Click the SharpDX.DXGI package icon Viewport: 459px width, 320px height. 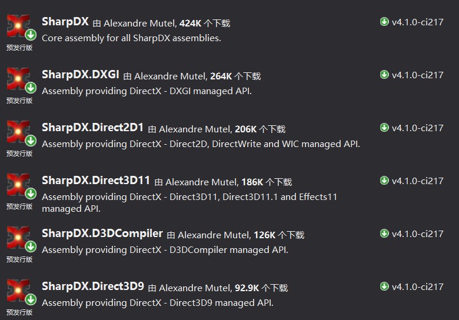click(x=18, y=80)
